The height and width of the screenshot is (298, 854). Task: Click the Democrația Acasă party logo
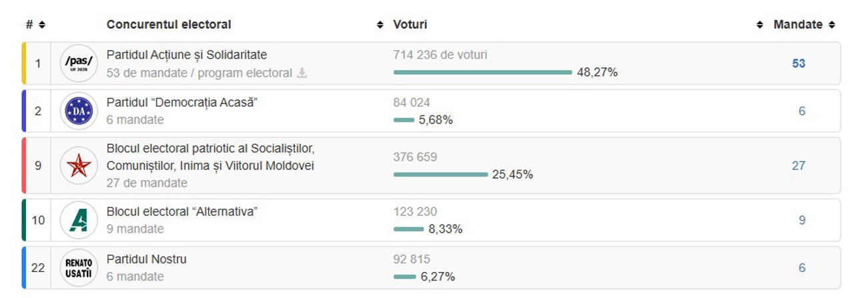point(79,111)
